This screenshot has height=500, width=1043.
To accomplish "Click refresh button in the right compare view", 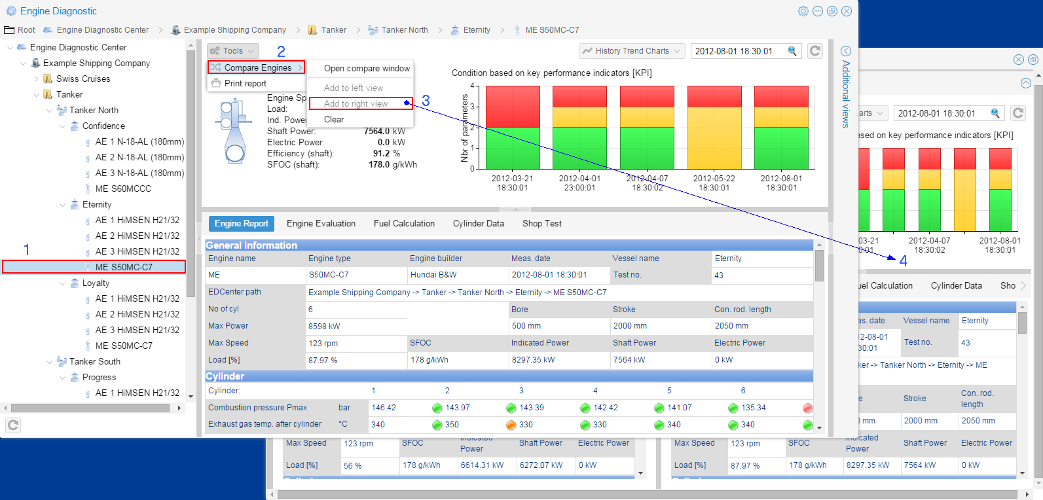I will [x=1018, y=113].
